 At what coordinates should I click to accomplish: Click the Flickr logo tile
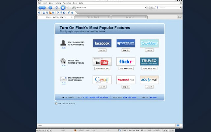[x=126, y=61]
